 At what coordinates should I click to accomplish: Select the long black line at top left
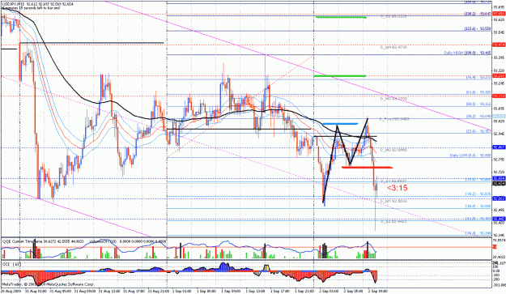pyautogui.click(x=91, y=43)
